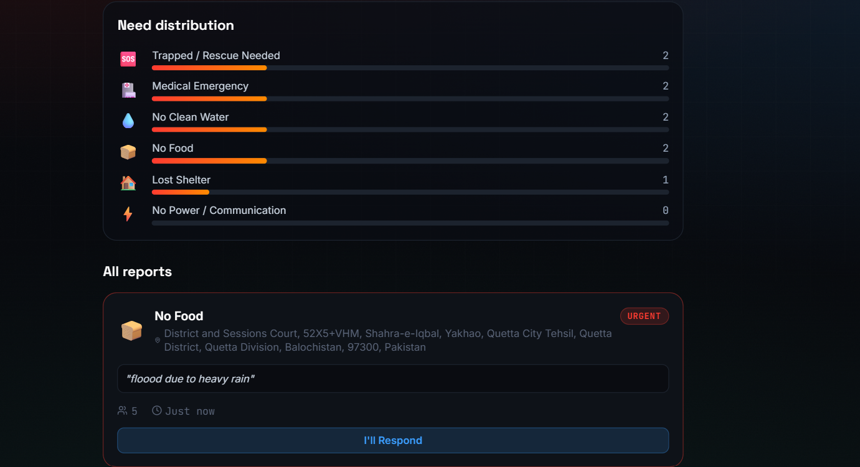Screen dimensions: 860x467
Task: Click the SOS icon for Trapped / Rescue Needed
Action: [128, 59]
